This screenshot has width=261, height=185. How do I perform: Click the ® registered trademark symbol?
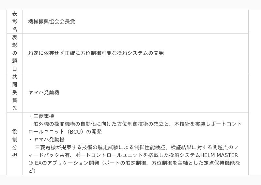click(x=31, y=163)
